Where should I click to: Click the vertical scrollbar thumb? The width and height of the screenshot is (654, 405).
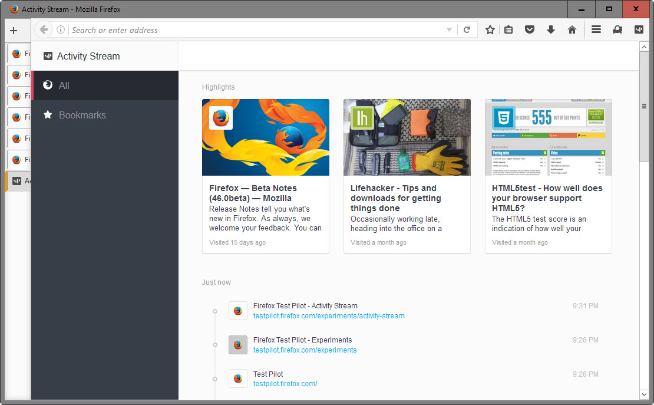click(x=644, y=107)
